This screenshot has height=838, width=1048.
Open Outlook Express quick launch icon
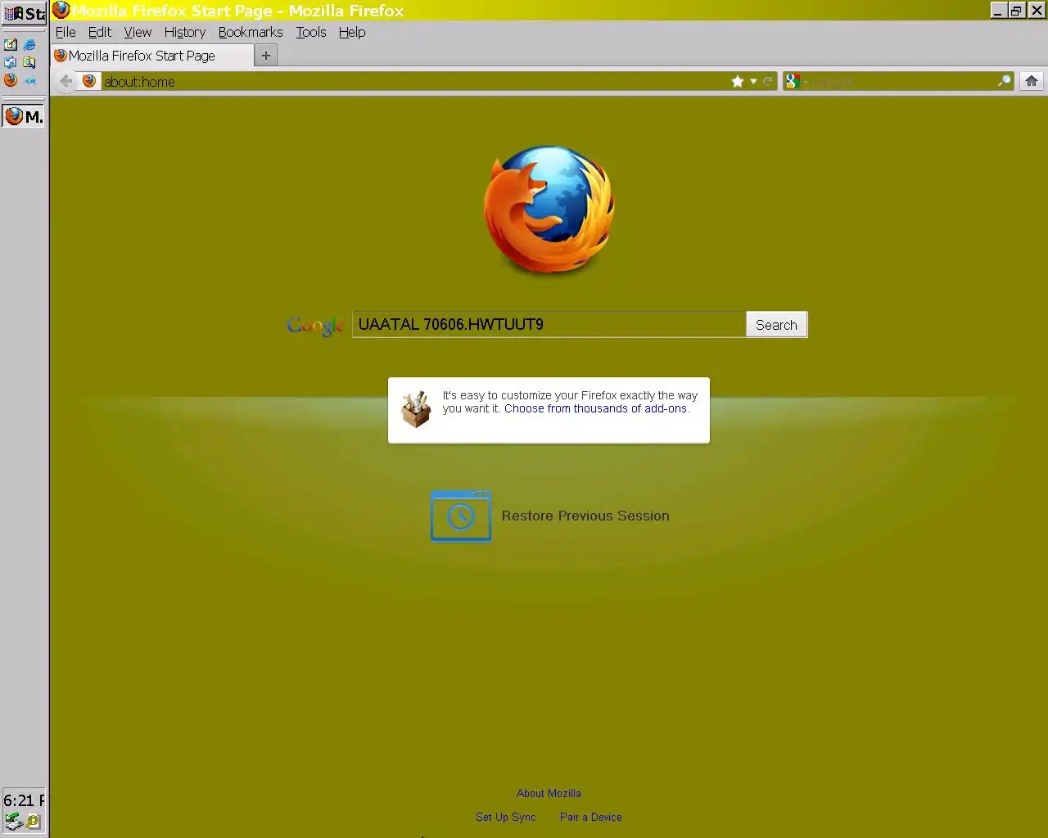[x=11, y=62]
